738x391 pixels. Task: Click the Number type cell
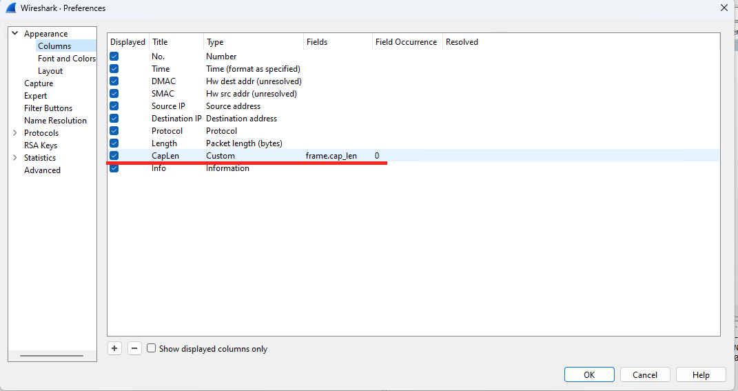[221, 56]
